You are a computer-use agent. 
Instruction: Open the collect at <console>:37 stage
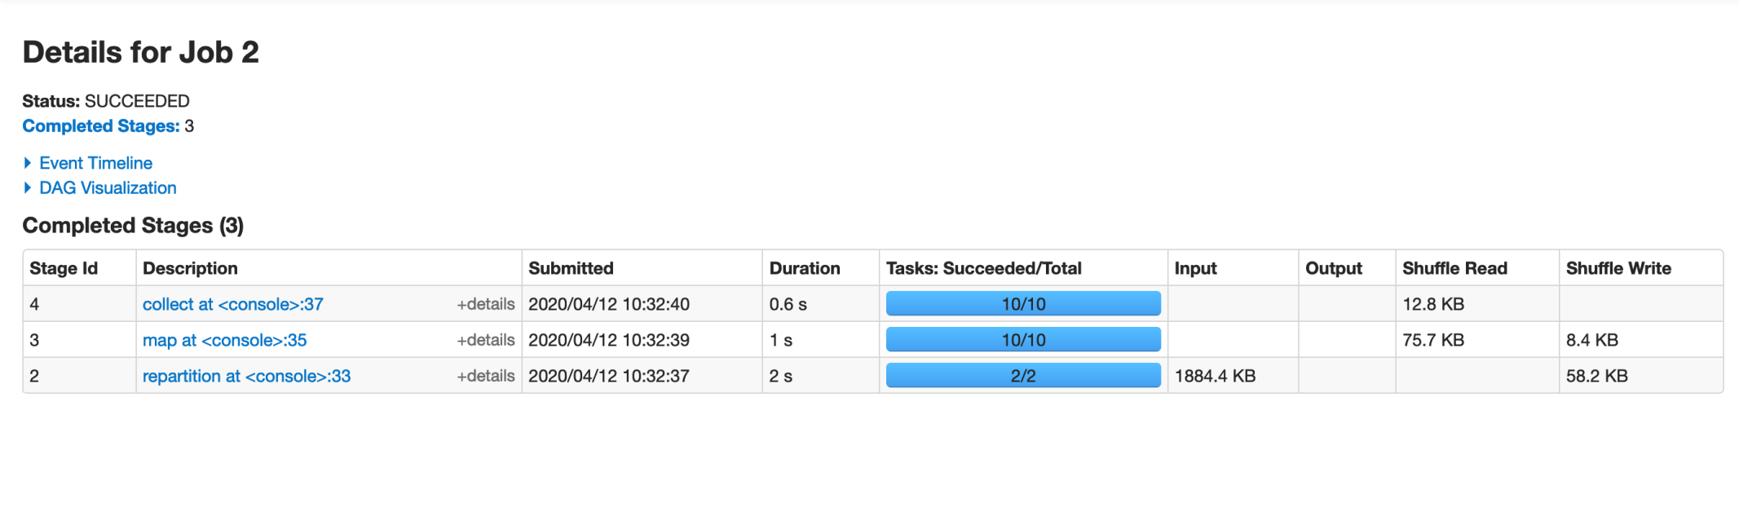coord(232,304)
